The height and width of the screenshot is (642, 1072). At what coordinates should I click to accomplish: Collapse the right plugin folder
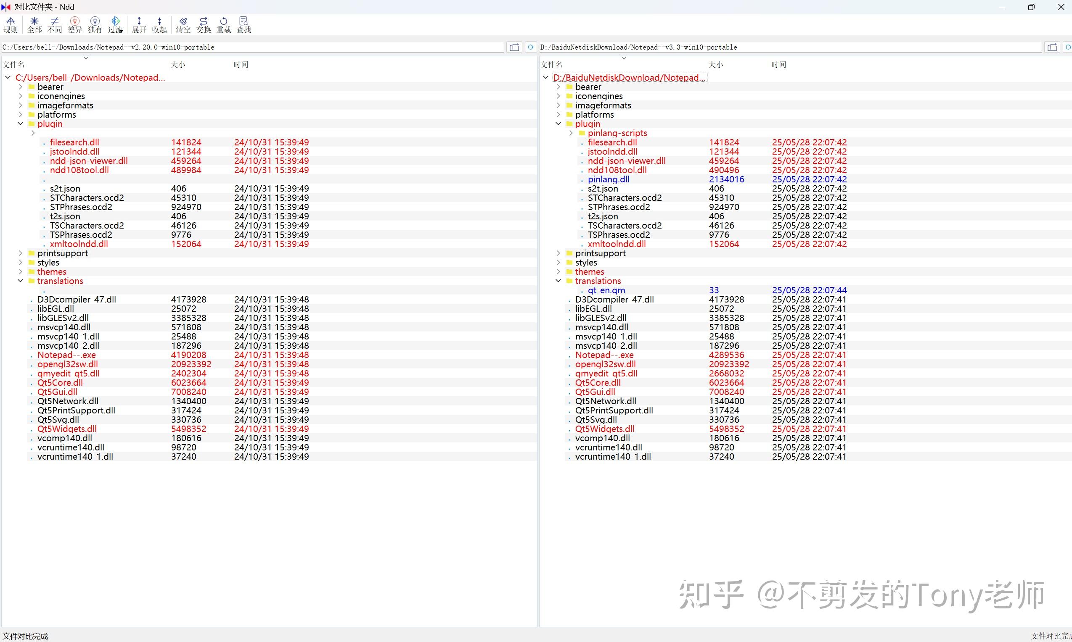tap(558, 124)
